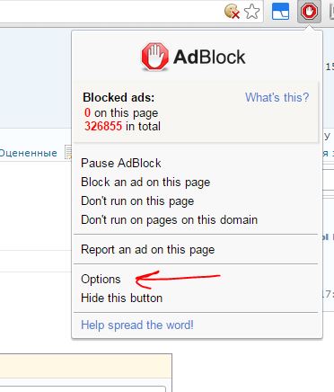Select Don't run on this page
The height and width of the screenshot is (392, 334).
[x=137, y=201]
